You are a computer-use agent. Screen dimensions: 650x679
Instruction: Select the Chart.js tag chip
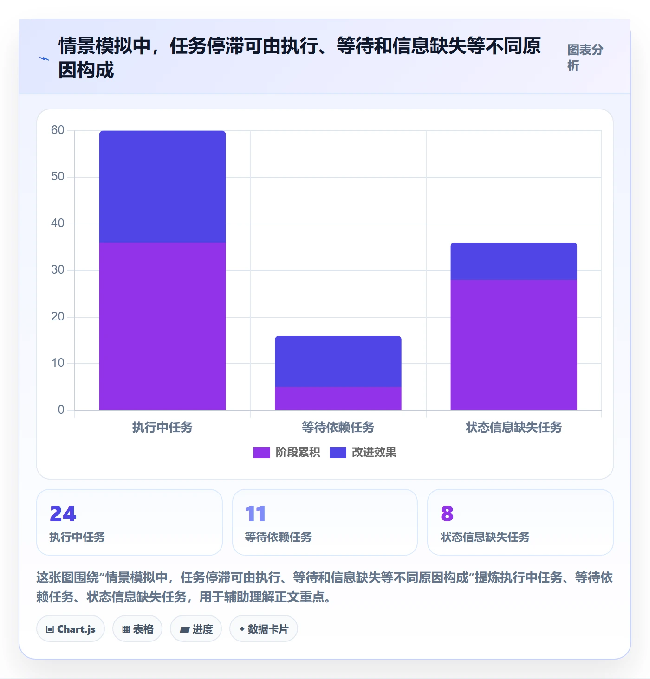pos(71,629)
